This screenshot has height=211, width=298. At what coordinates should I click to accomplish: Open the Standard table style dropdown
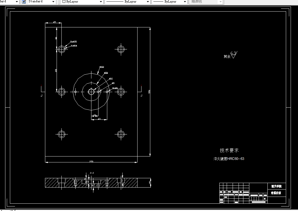tap(53, 2)
